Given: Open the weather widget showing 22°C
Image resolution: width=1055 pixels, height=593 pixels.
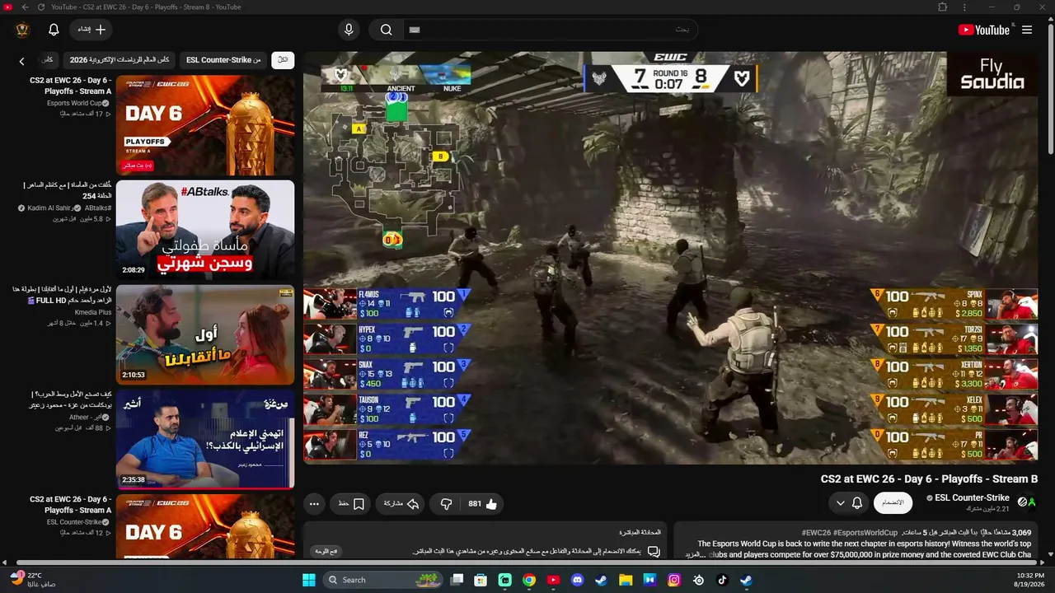Looking at the screenshot, I should pyautogui.click(x=33, y=579).
